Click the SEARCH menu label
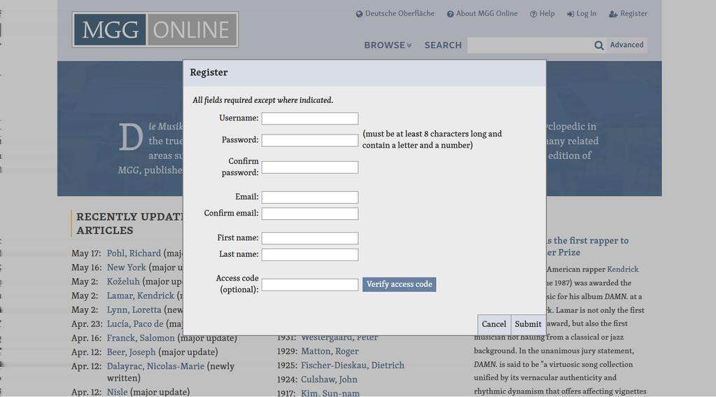The width and height of the screenshot is (716, 397). click(443, 46)
